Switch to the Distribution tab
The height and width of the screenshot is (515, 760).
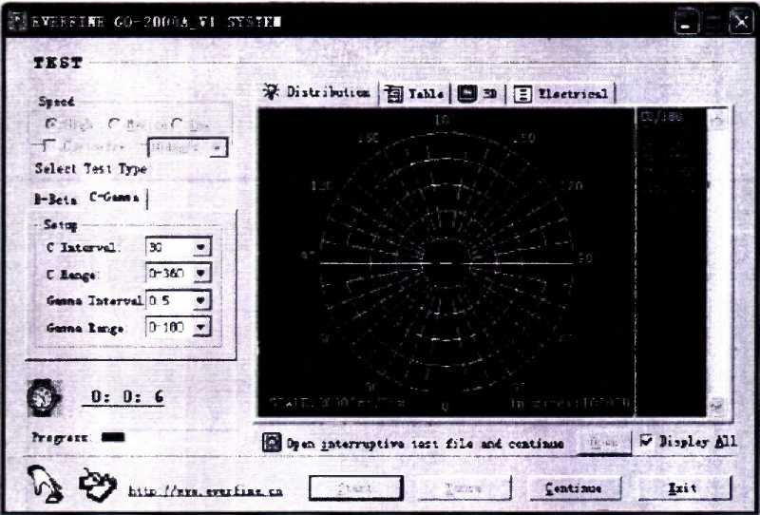point(317,92)
